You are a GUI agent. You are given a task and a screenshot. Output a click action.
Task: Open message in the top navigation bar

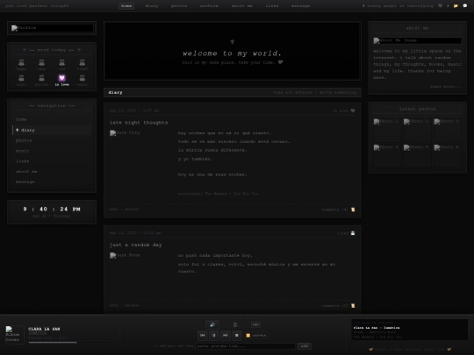click(x=300, y=6)
